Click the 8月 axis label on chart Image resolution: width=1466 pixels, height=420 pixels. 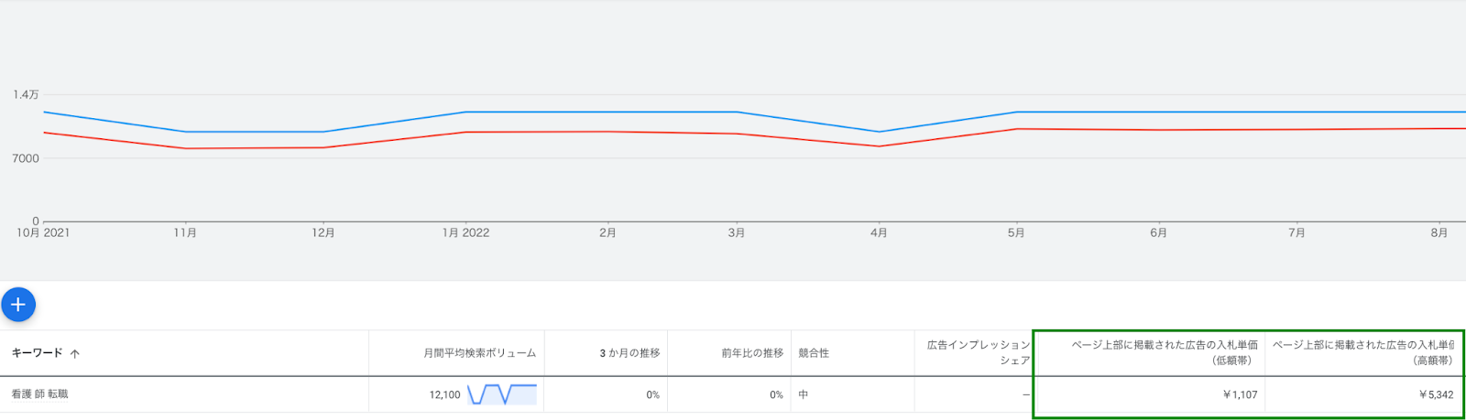point(1439,233)
